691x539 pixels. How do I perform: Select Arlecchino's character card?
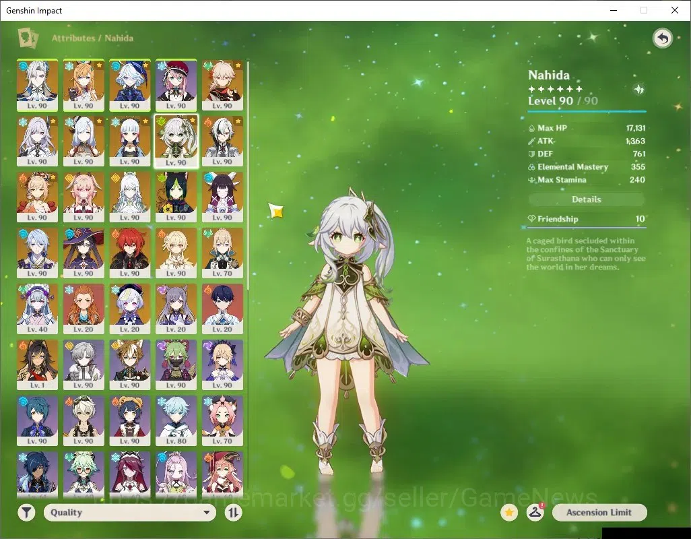[222, 141]
